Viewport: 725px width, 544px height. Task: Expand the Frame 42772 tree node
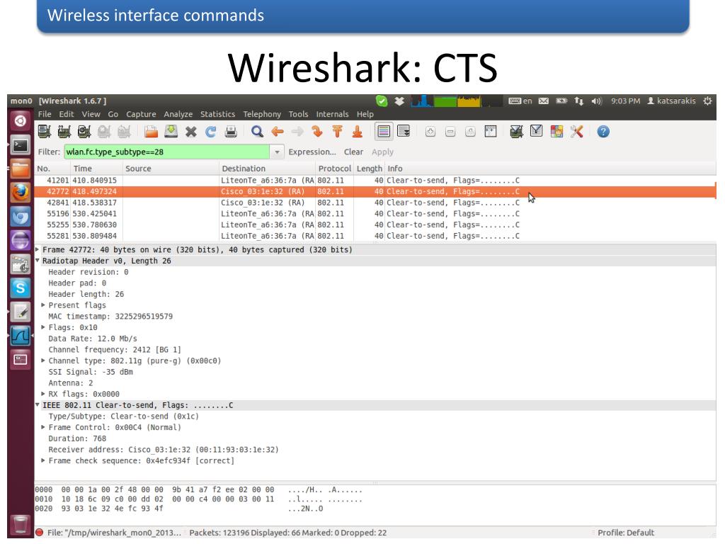pyautogui.click(x=38, y=249)
